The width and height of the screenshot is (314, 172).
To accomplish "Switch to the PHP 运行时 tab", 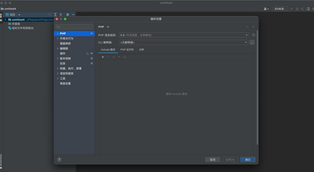I will click(127, 50).
